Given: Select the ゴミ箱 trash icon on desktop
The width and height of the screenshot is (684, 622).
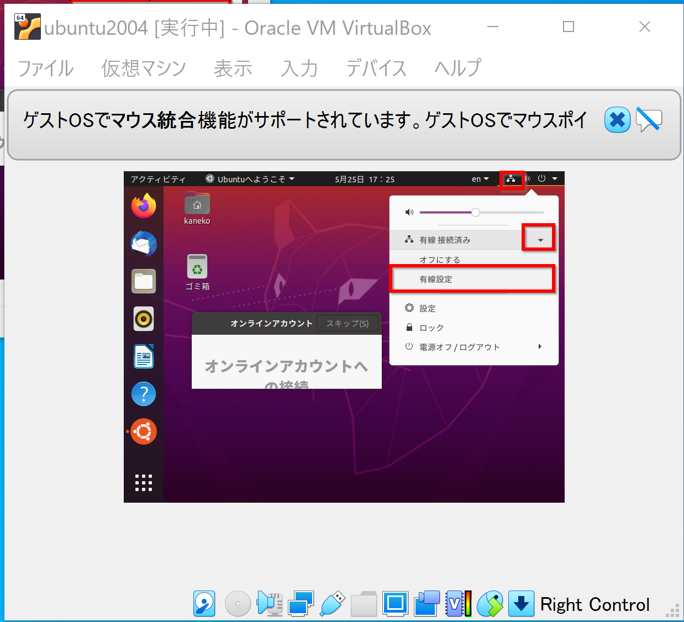Looking at the screenshot, I should coord(197,272).
